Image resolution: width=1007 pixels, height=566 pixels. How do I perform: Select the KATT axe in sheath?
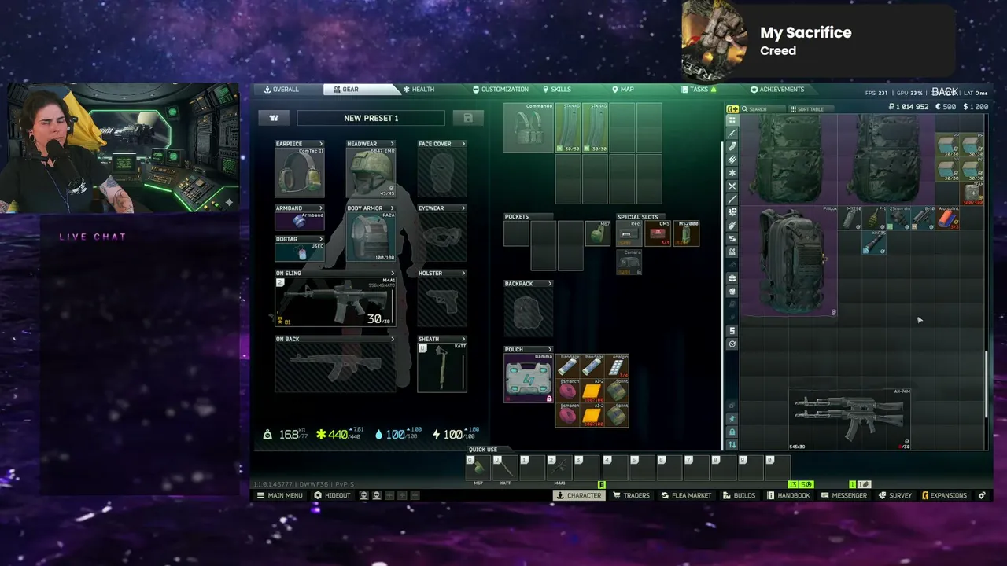(x=442, y=367)
